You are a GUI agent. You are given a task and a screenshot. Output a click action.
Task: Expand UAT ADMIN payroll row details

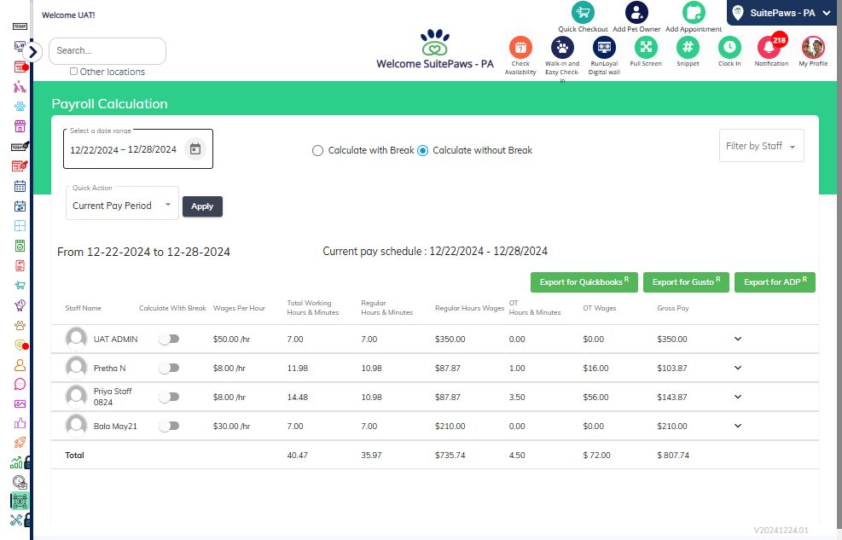738,339
